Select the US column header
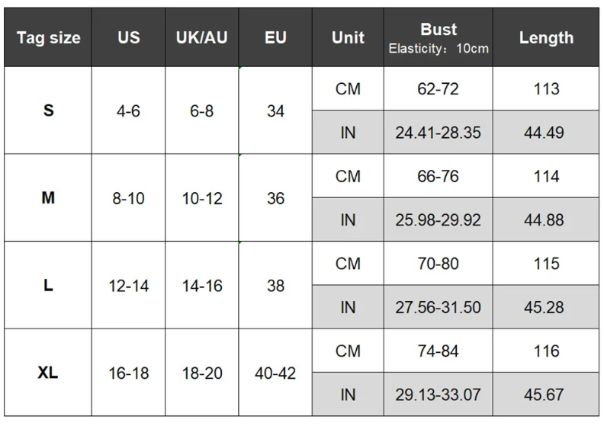The height and width of the screenshot is (426, 604). point(128,38)
